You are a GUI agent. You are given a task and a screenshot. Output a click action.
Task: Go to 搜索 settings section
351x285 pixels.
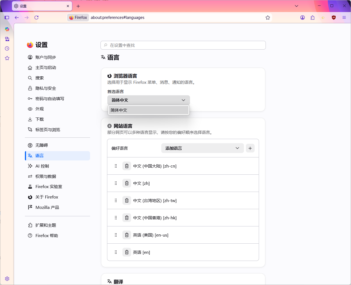tap(57, 78)
